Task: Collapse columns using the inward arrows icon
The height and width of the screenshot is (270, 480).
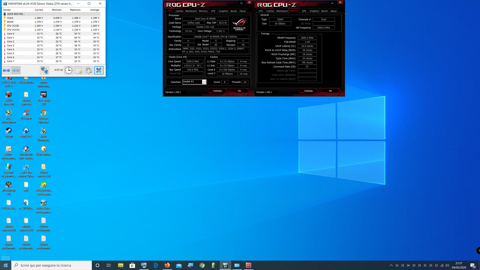Action: click(16, 70)
